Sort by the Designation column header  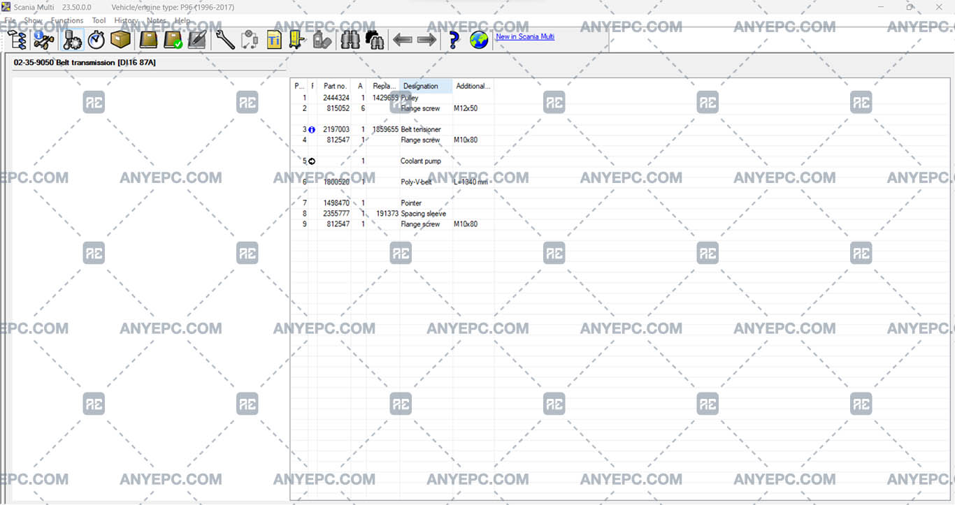point(425,86)
